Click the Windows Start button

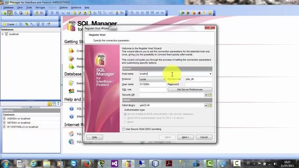coord(6,163)
